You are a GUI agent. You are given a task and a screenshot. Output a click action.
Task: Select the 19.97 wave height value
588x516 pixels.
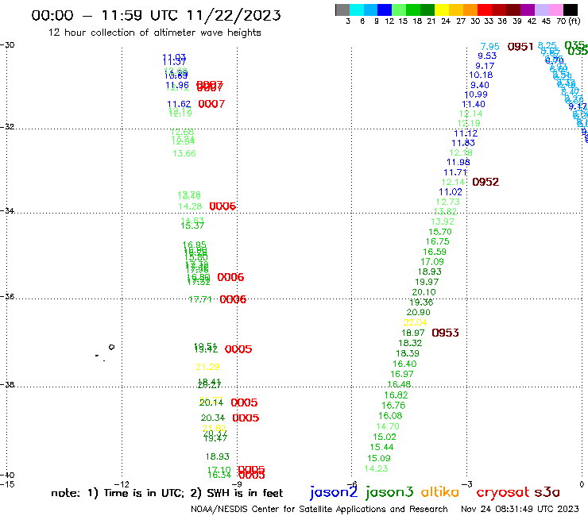[427, 282]
